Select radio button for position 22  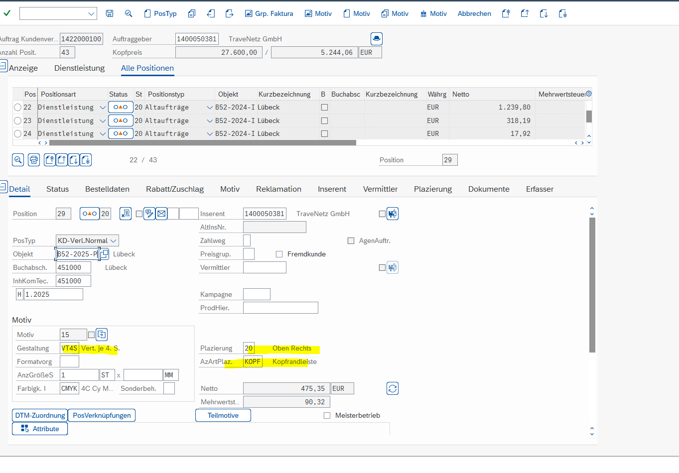18,107
